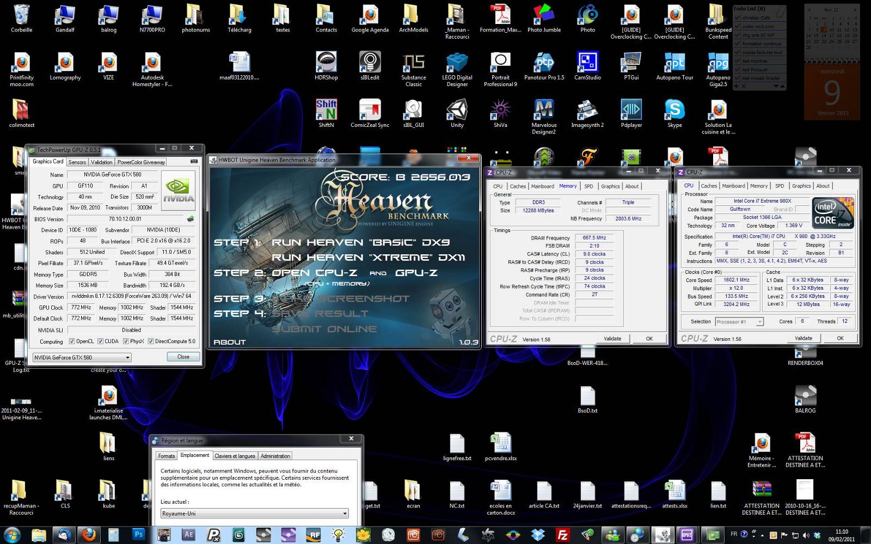This screenshot has height=544, width=871.
Task: Select Substance Classic desktop icon
Action: (x=413, y=69)
